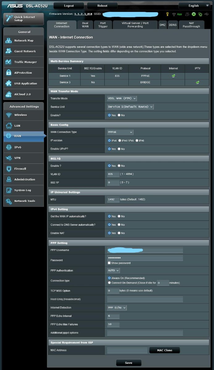Click the IPTV green checkmark for Service 3
214x370 pixels.
click(x=198, y=82)
